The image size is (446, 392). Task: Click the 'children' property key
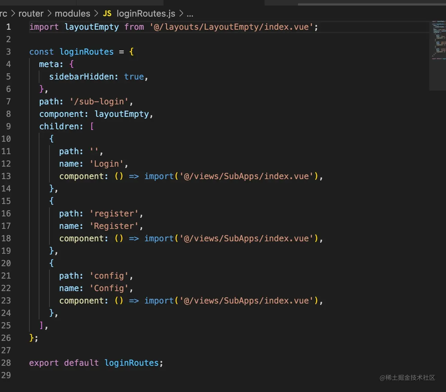59,127
